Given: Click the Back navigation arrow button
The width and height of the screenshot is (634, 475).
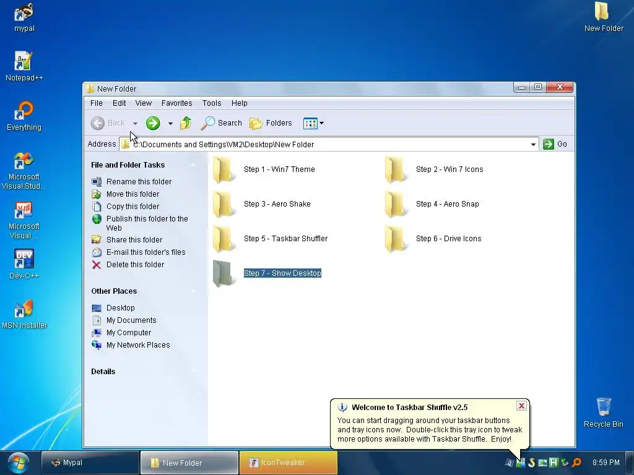Looking at the screenshot, I should pos(97,123).
